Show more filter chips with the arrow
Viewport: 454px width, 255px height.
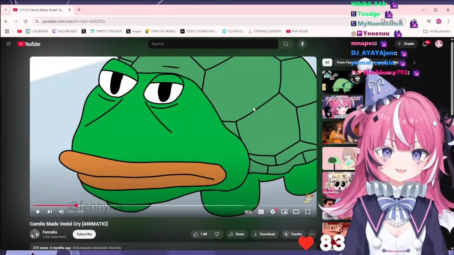pyautogui.click(x=414, y=63)
